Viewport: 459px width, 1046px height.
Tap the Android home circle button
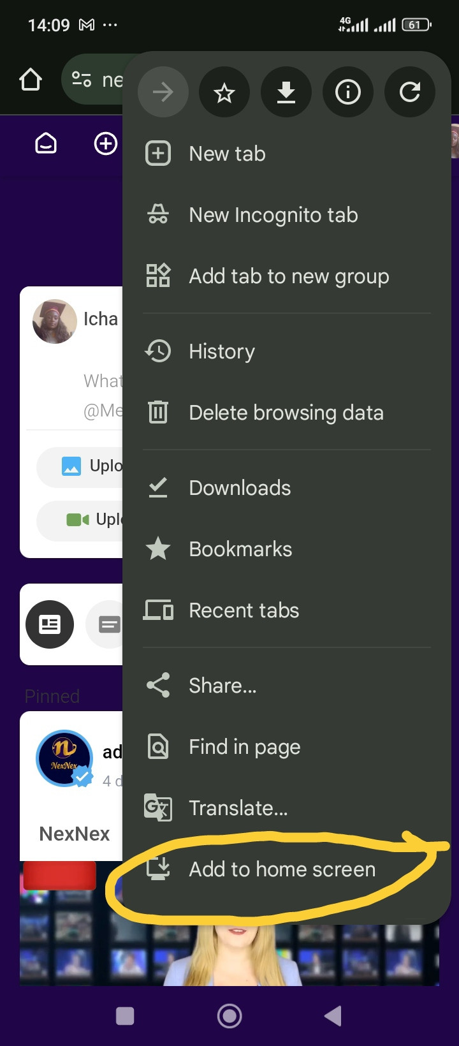click(x=229, y=1015)
